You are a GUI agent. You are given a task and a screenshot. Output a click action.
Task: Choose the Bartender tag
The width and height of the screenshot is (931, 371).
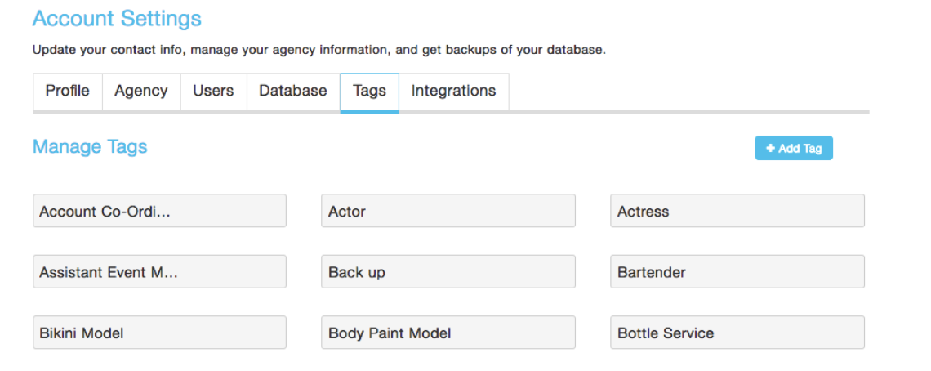(x=737, y=272)
